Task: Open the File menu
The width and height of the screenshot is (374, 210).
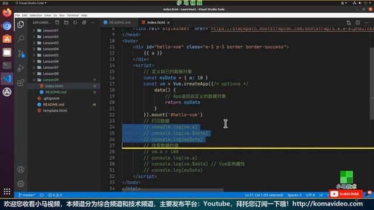Action: tap(18, 15)
